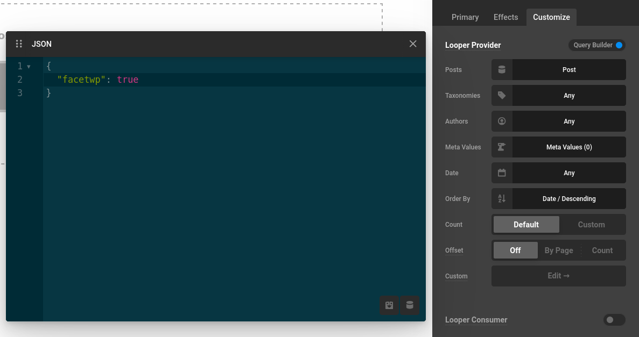Click the left icon button at editor bottom

coord(389,305)
